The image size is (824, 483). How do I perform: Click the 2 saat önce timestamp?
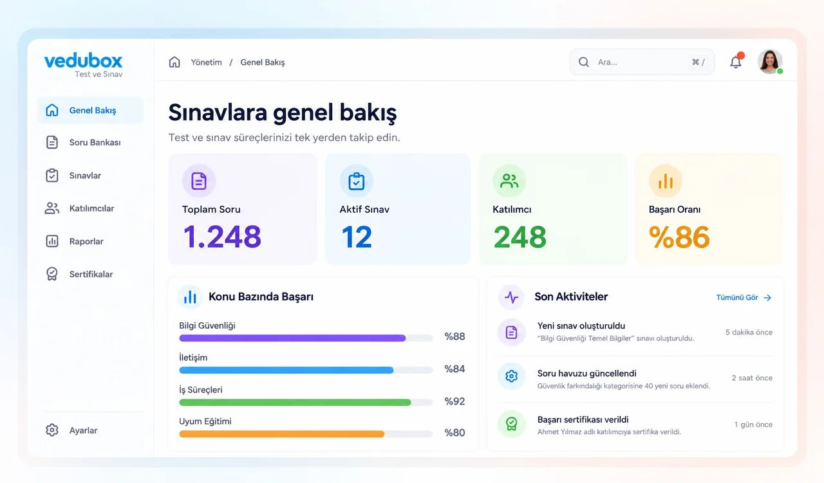(x=752, y=378)
